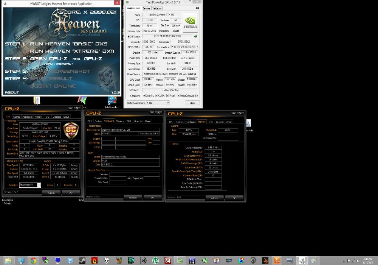Screen dimensions: 378x265
Task: Click Validate in the left CPU-Z window
Action: (51, 193)
